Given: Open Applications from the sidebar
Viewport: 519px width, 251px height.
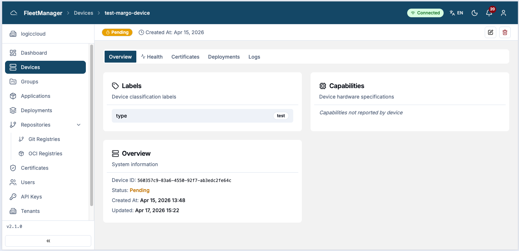Looking at the screenshot, I should click(x=45, y=96).
